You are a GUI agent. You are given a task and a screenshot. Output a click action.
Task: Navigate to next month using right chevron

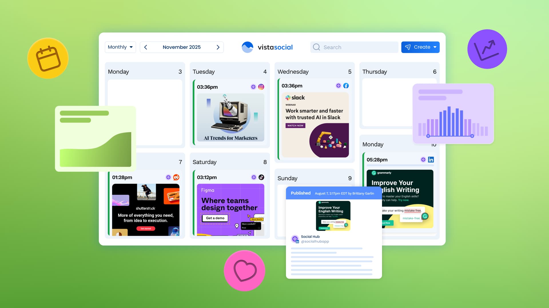(x=218, y=47)
